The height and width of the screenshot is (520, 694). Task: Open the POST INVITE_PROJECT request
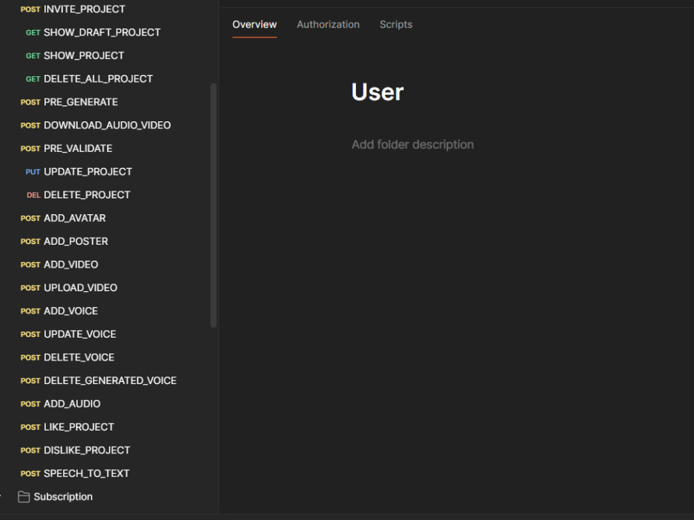(73, 9)
